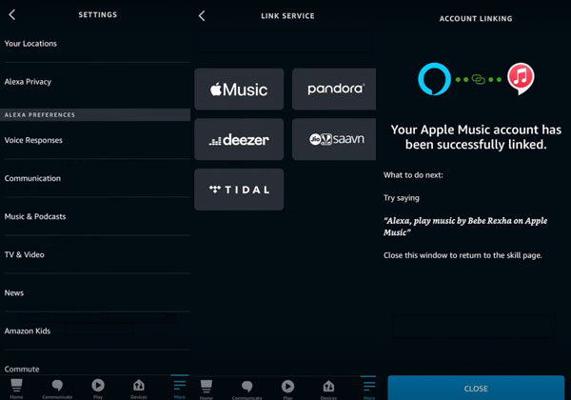Open News settings
Screen dimensions: 571x400
95,293
